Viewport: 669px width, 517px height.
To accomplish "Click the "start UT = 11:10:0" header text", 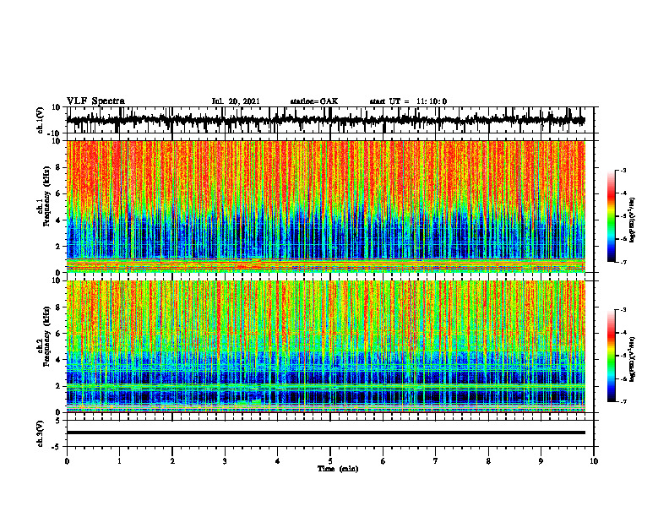I will click(408, 101).
